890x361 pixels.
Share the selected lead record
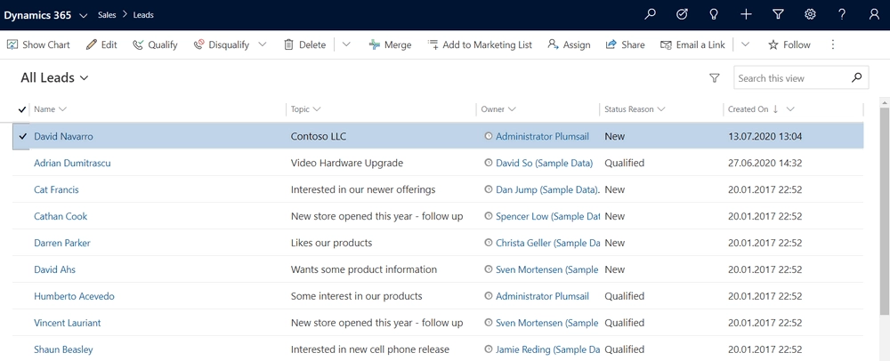click(625, 44)
